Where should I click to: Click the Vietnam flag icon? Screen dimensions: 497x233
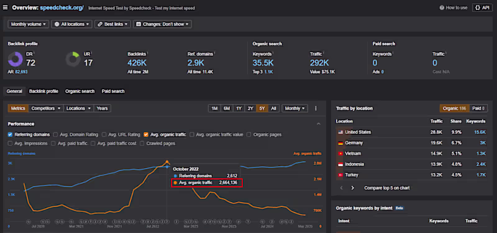click(x=340, y=154)
